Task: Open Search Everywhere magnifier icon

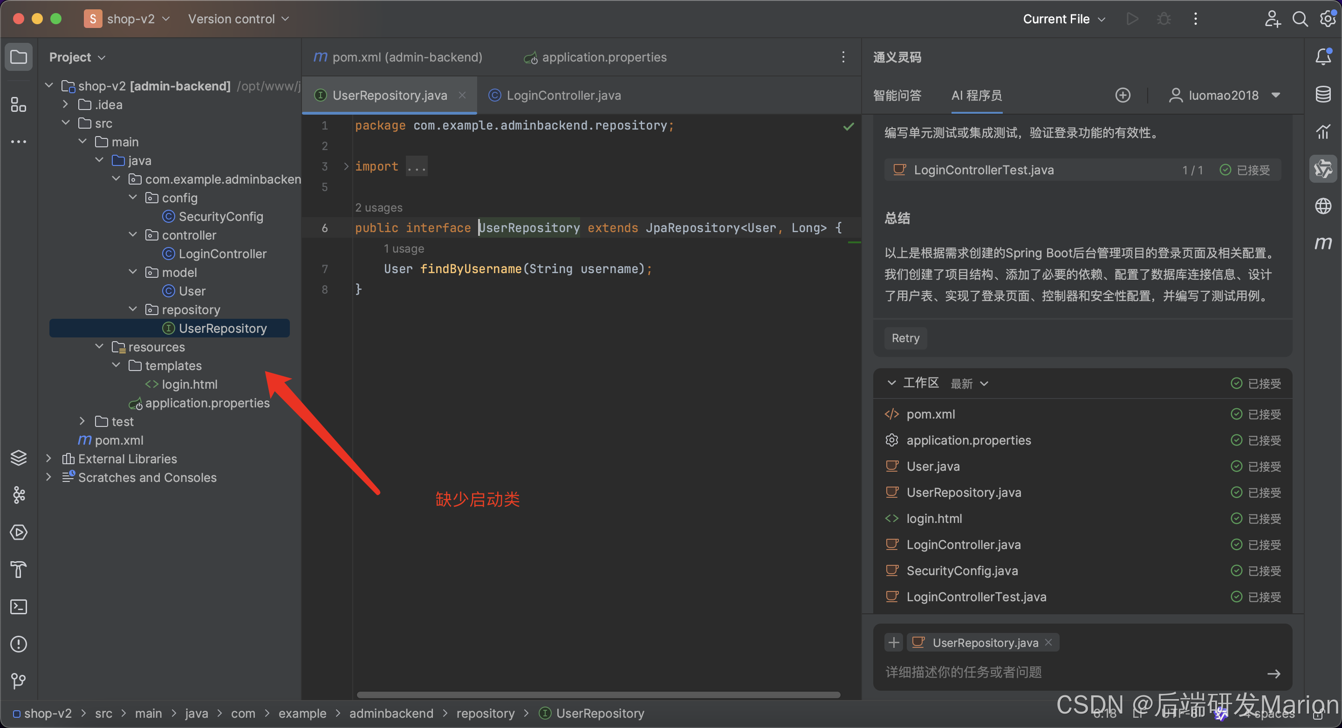Action: coord(1300,19)
